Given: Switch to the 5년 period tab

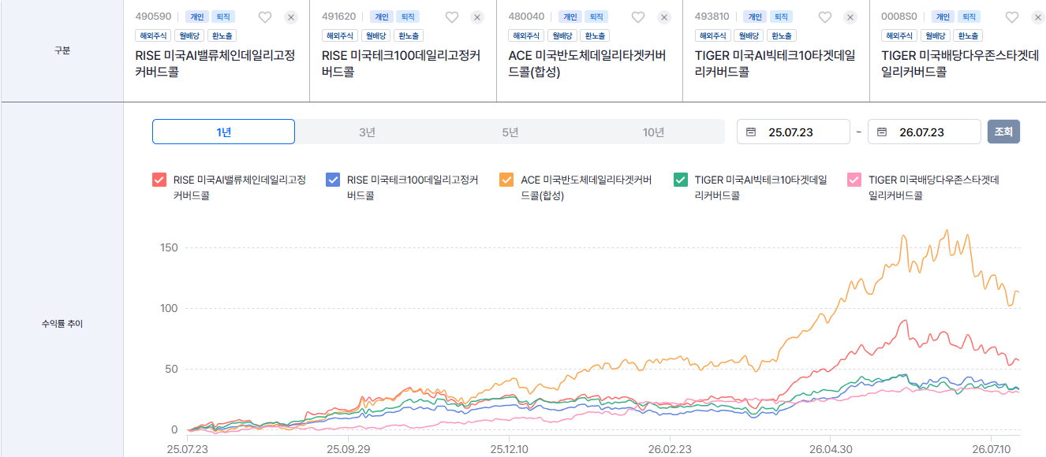Looking at the screenshot, I should 510,132.
